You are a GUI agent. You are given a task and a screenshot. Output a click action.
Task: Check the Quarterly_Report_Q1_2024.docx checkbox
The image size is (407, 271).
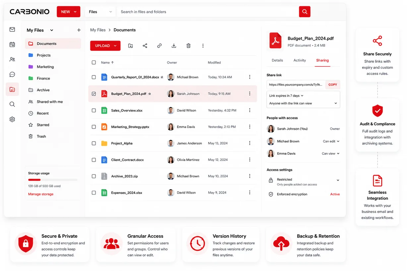tap(94, 77)
